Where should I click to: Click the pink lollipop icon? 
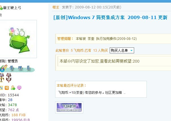pos(19,88)
